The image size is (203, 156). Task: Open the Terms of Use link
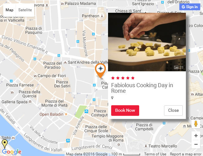click(155, 154)
